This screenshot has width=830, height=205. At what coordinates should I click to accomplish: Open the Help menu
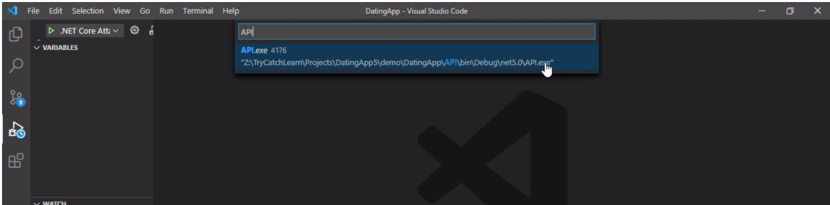coord(230,11)
